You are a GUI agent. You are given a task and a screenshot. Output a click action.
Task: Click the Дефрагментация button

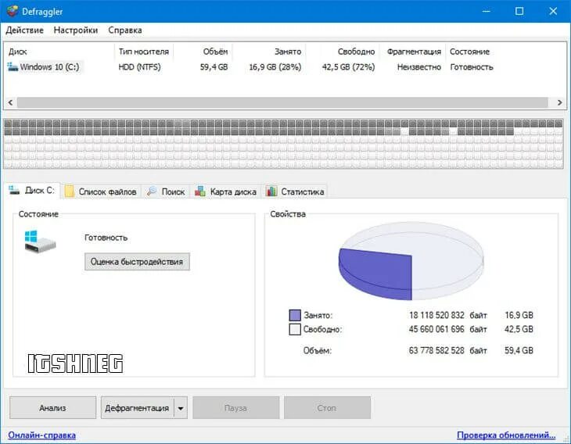point(138,408)
